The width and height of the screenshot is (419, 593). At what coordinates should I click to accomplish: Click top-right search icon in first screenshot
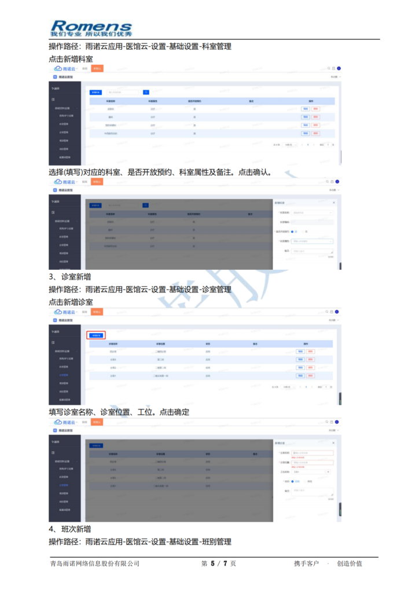click(329, 68)
